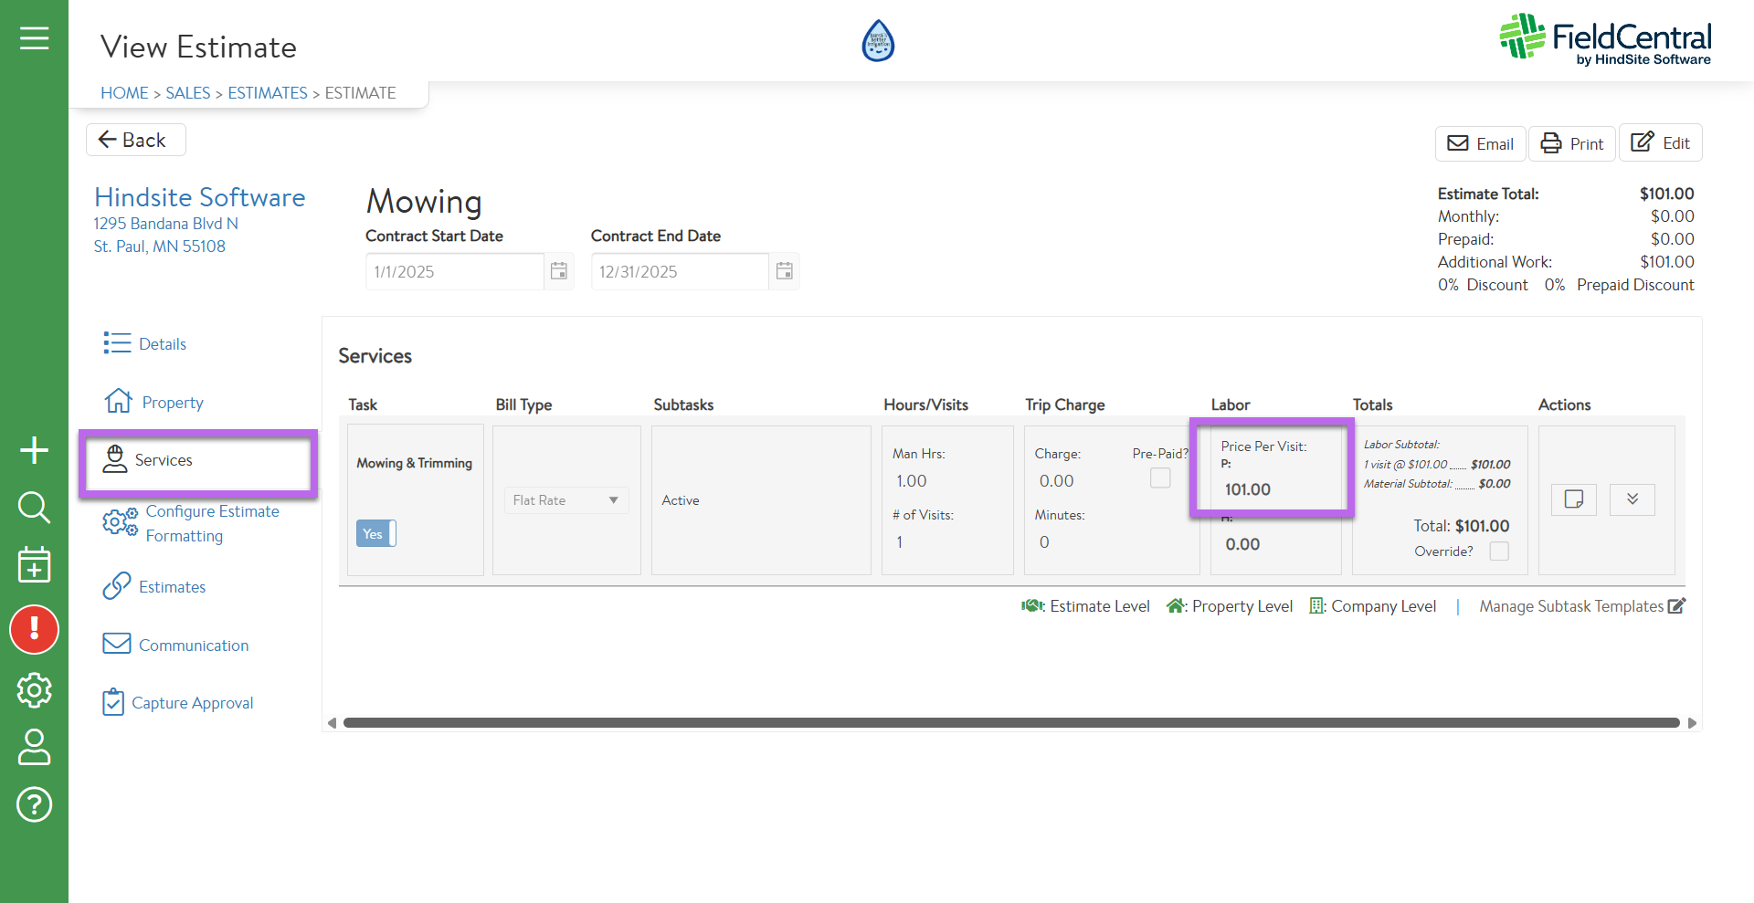Open settings via the gear icon
1754x903 pixels.
34,690
